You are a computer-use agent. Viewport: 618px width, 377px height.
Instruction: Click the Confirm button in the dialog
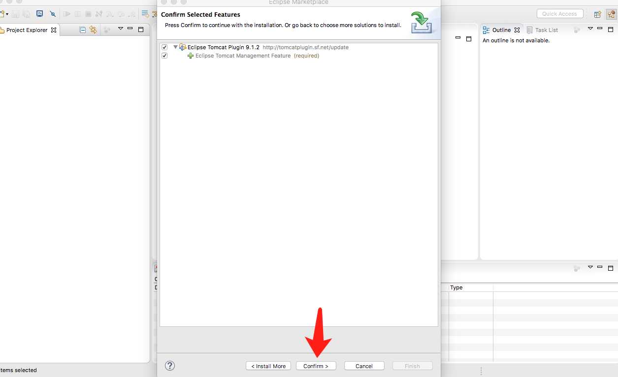click(x=316, y=366)
